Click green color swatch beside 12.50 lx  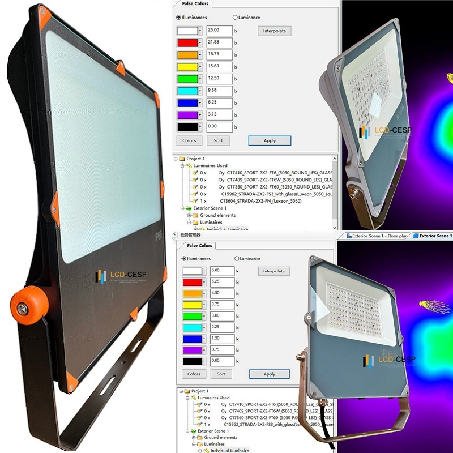click(x=187, y=79)
